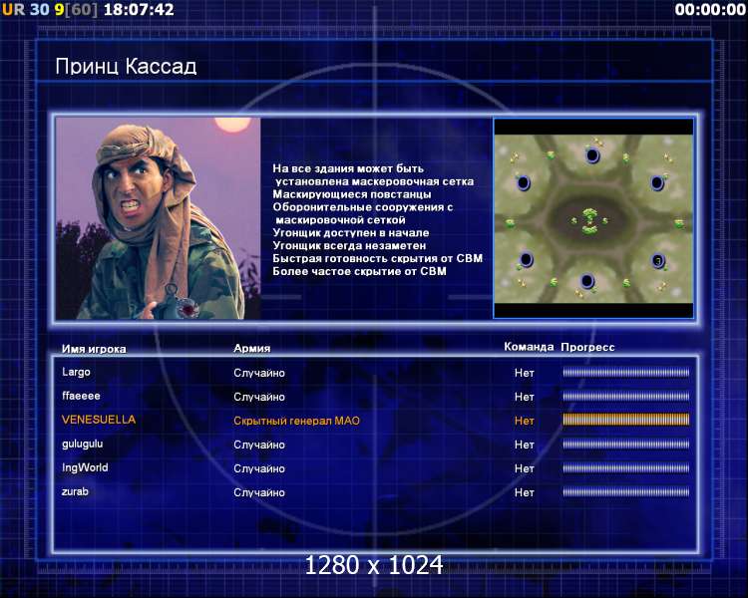Select player name Largo
The height and width of the screenshot is (598, 748).
coord(76,372)
